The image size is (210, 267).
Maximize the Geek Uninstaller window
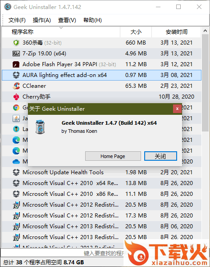pyautogui.click(x=178, y=7)
